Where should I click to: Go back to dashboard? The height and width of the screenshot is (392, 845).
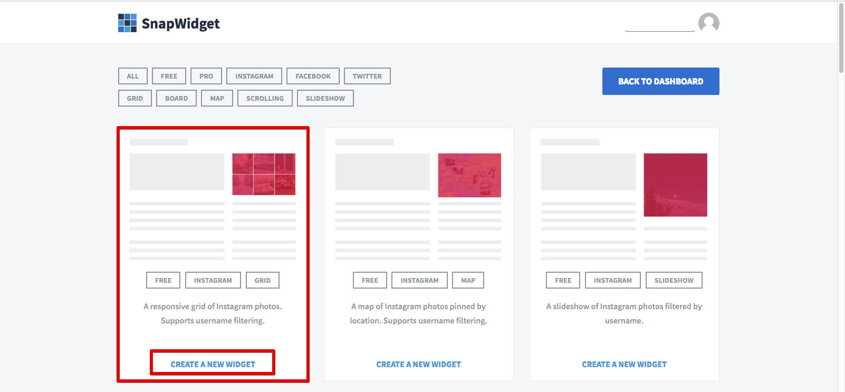coord(661,81)
